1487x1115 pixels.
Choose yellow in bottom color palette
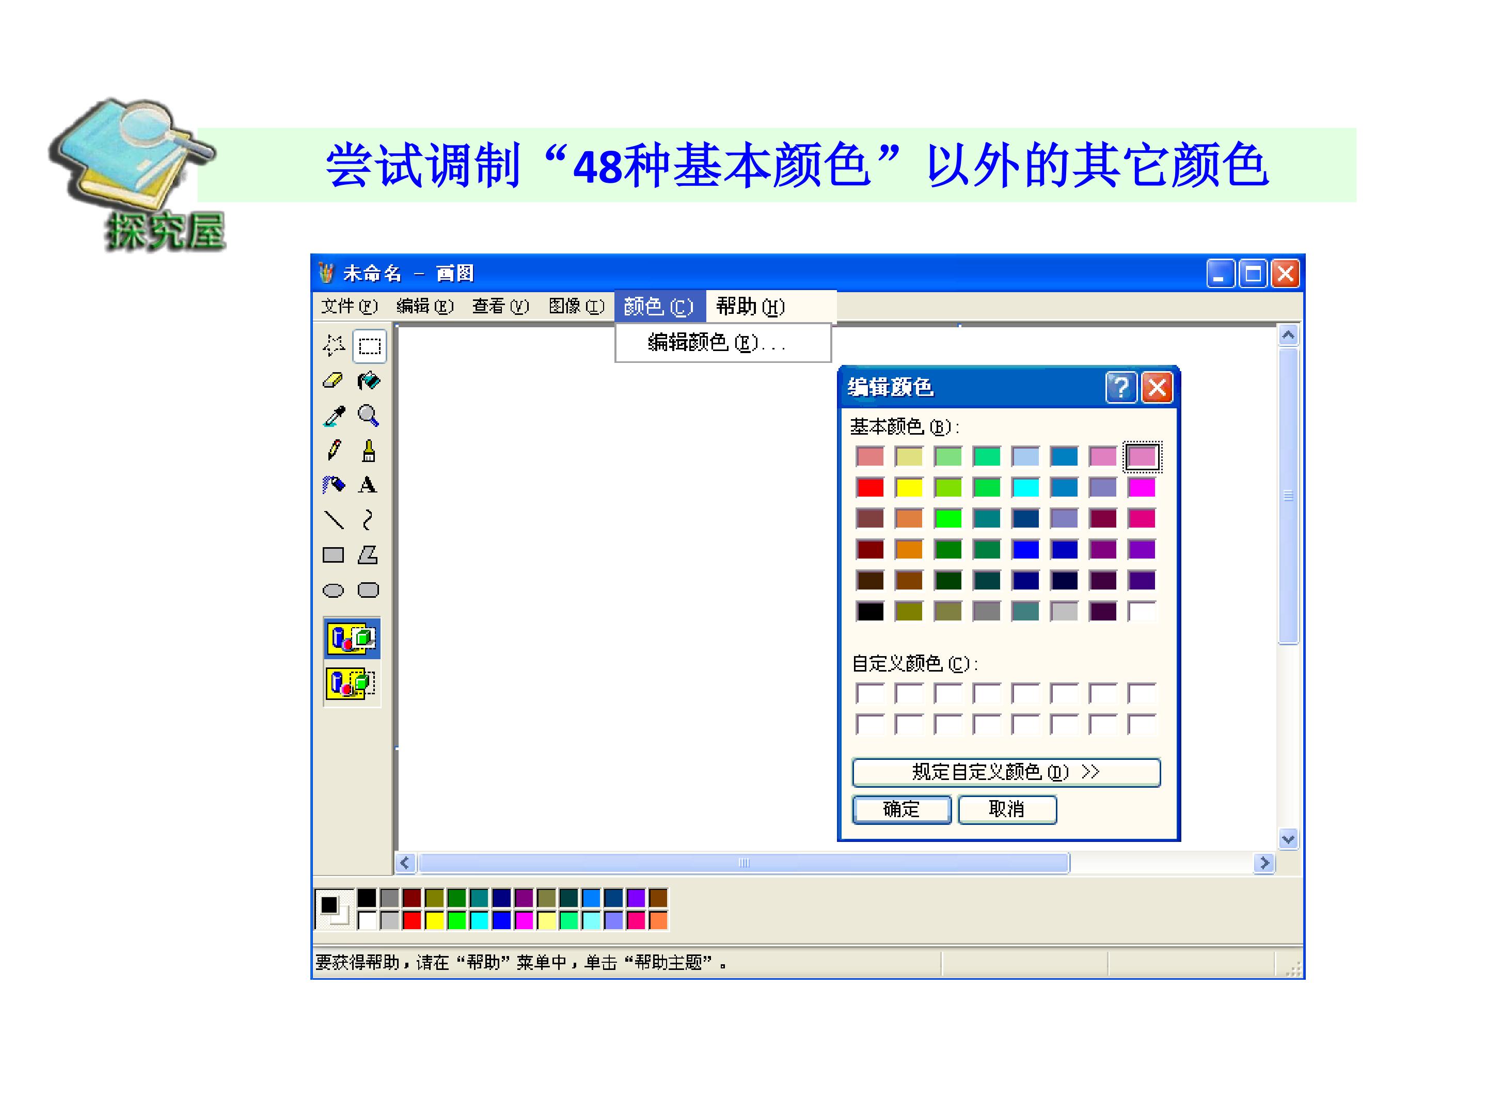click(x=434, y=920)
